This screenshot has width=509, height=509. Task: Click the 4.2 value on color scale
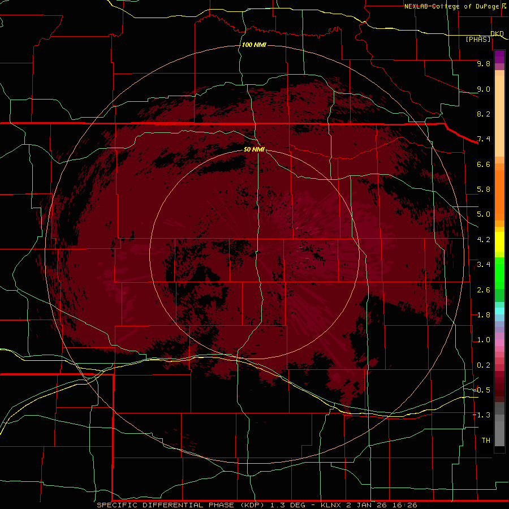click(484, 240)
